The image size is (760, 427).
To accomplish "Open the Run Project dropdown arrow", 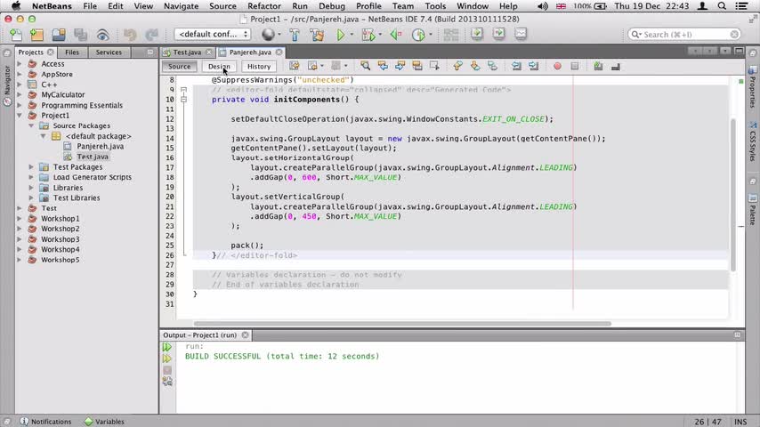I will point(352,35).
